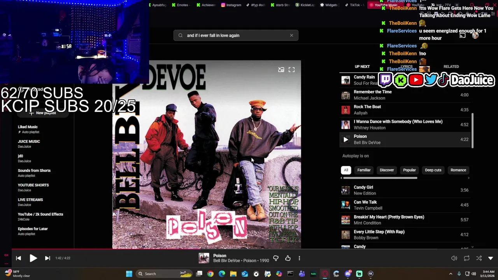Click the New playlist button
This screenshot has width=498, height=280.
pos(43,113)
